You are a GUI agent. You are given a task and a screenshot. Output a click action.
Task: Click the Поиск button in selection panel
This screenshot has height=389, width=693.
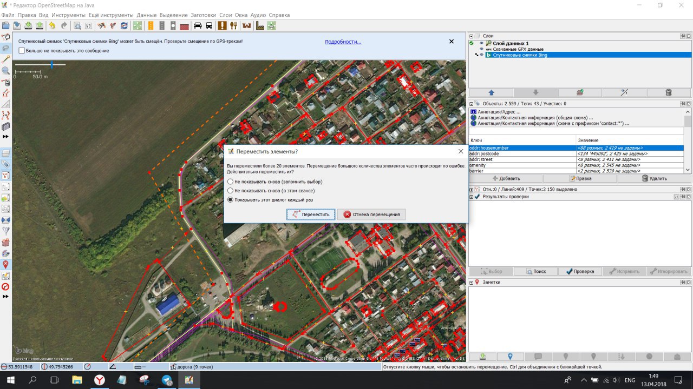[x=535, y=271]
